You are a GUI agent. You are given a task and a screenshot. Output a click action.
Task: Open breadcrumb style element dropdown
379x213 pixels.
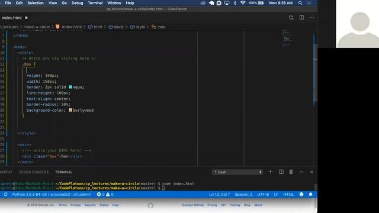(x=137, y=27)
